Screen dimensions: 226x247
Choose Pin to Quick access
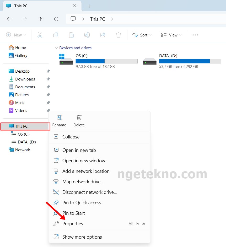tap(82, 203)
